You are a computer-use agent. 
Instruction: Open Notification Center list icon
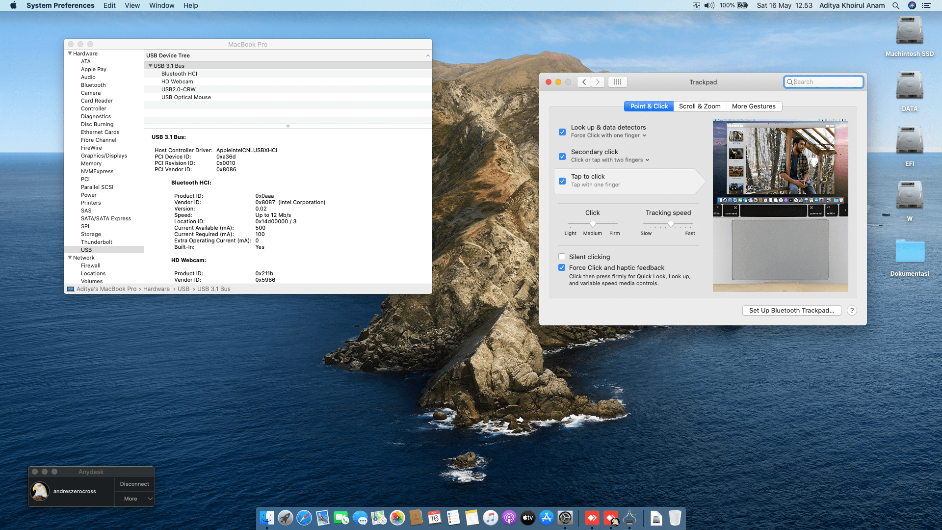pos(926,5)
